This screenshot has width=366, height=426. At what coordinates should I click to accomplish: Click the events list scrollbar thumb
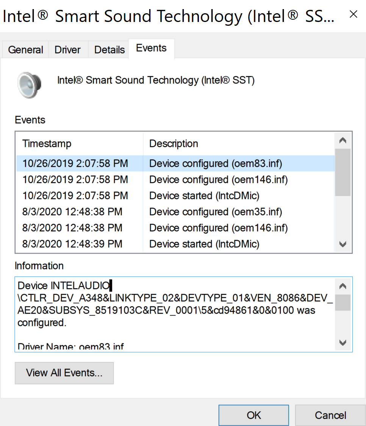[343, 172]
